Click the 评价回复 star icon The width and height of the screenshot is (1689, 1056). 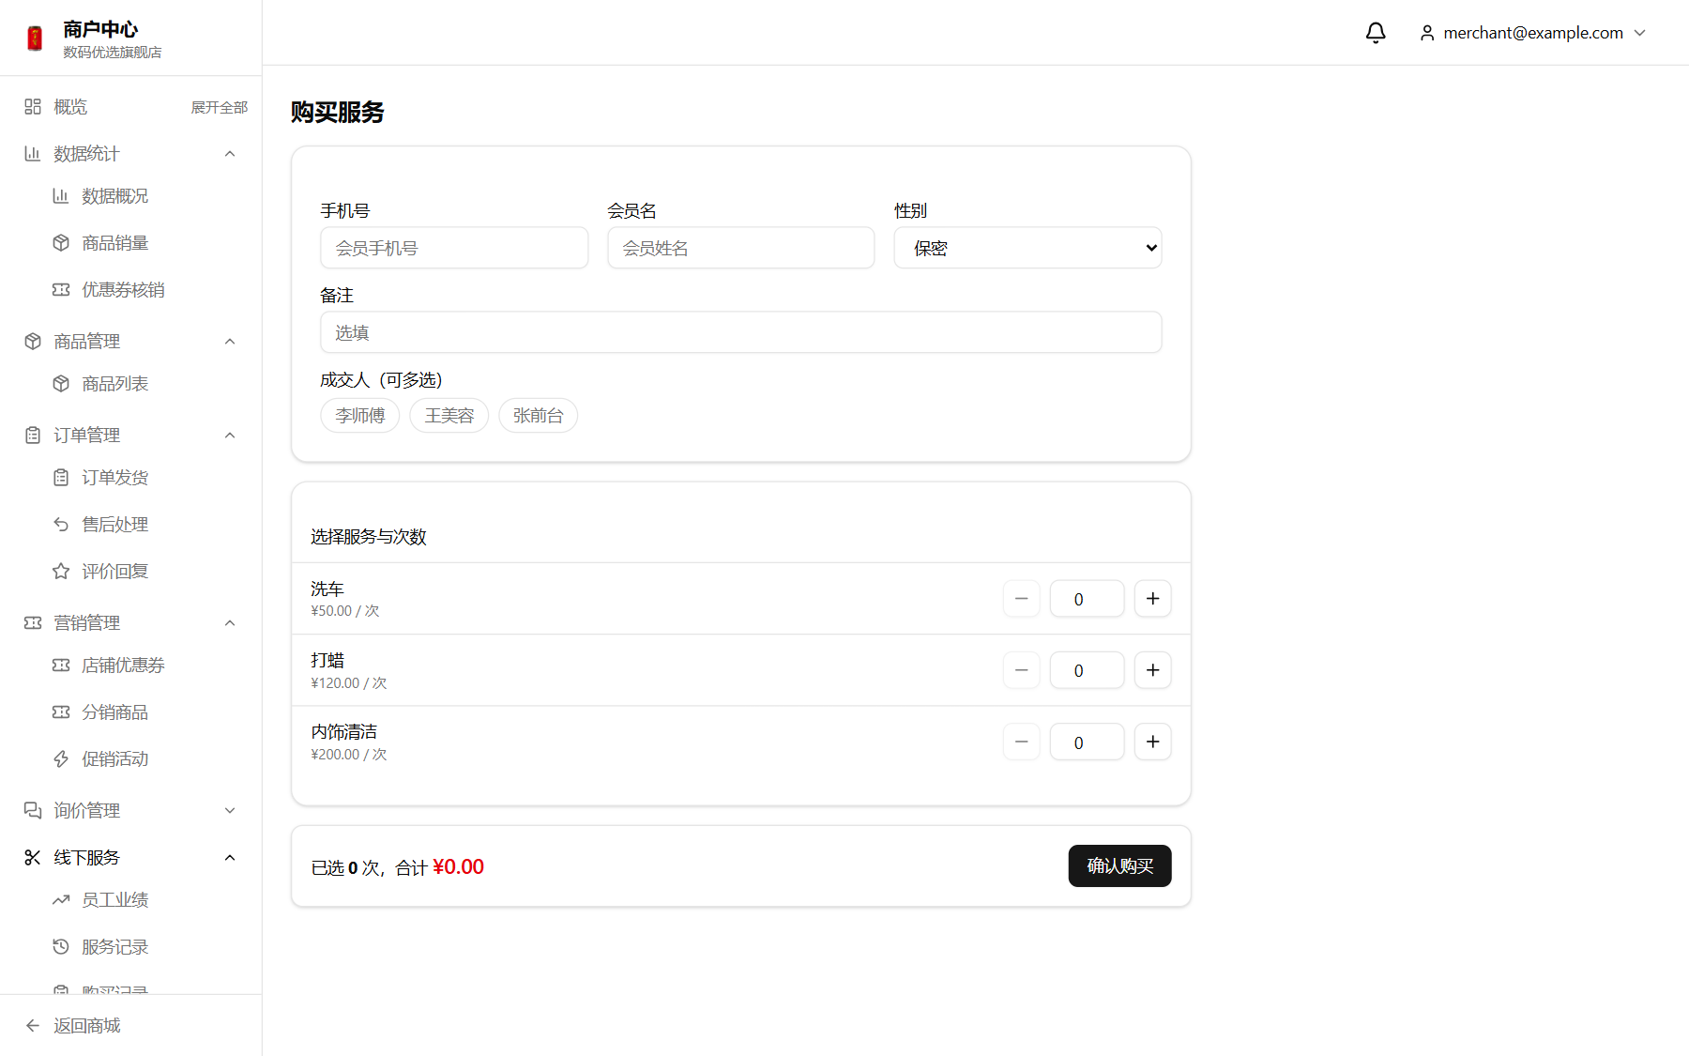tap(61, 572)
